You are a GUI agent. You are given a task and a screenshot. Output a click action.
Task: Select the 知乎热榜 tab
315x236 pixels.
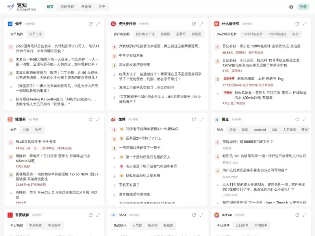17,34
